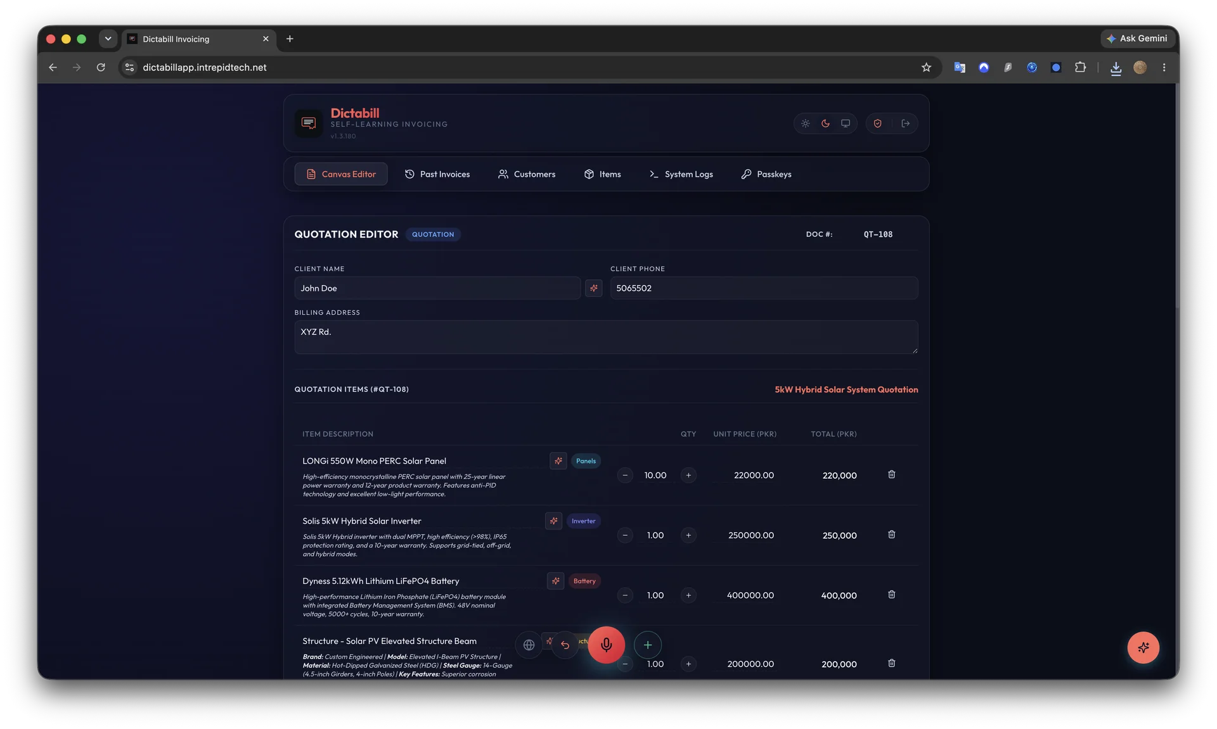The width and height of the screenshot is (1217, 729).
Task: Edit unit price 22000.00
Action: point(754,475)
